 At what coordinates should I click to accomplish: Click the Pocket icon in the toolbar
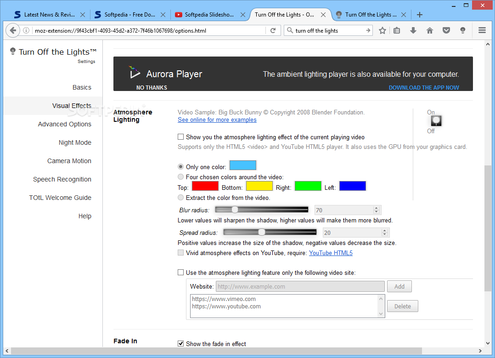click(x=446, y=30)
